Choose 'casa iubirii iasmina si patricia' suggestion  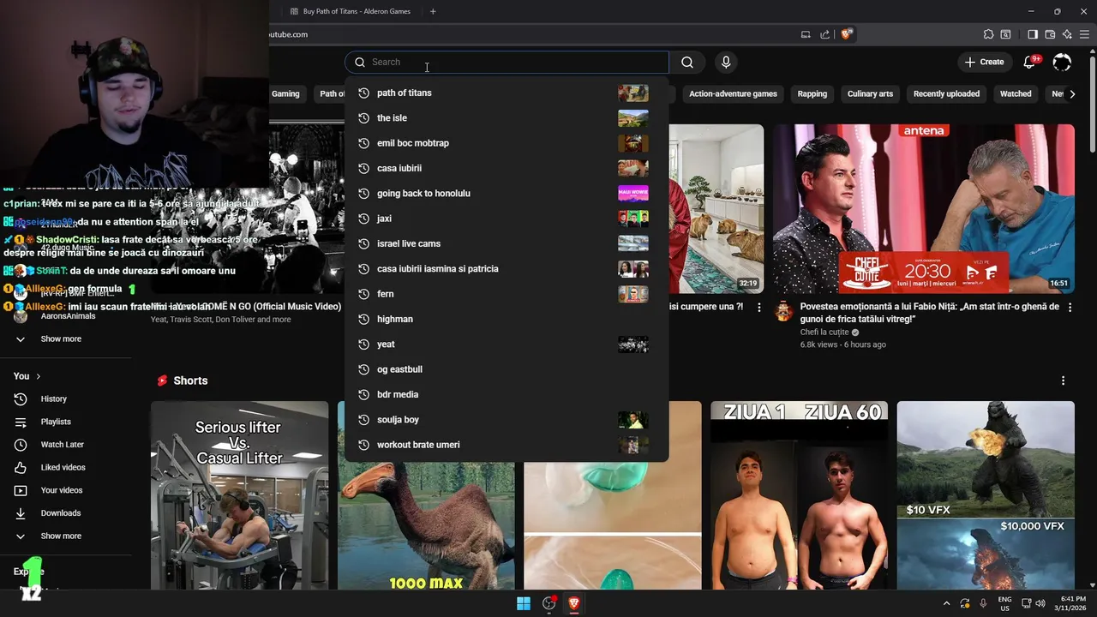506,269
